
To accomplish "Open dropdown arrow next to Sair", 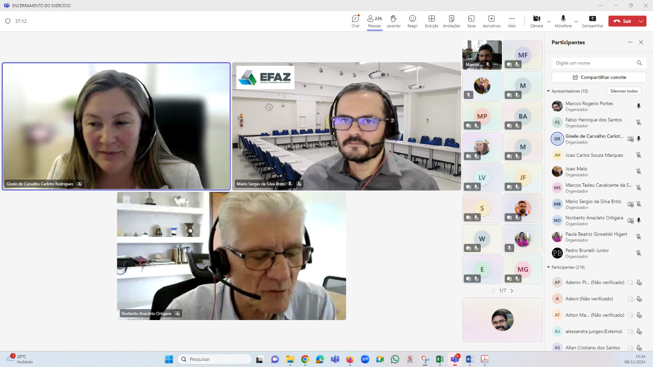I will pyautogui.click(x=641, y=21).
